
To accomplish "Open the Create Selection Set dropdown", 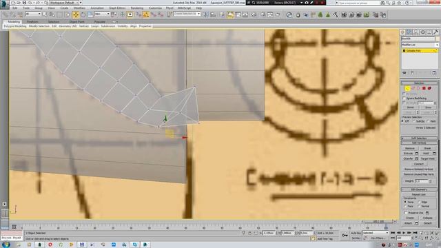I will pos(187,14).
